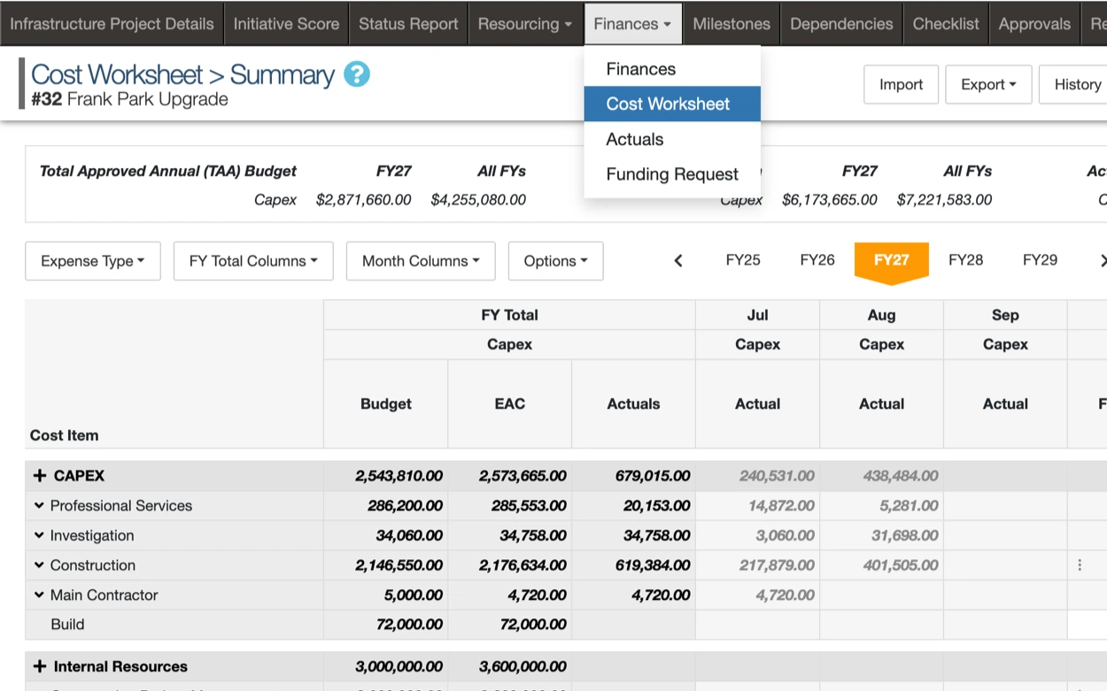The height and width of the screenshot is (691, 1107).
Task: Click Construction budget 2,146,550.00
Action: pyautogui.click(x=399, y=565)
